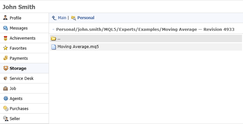This screenshot has width=243, height=124.
Task: Click the Favorites star icon
Action: click(x=6, y=48)
